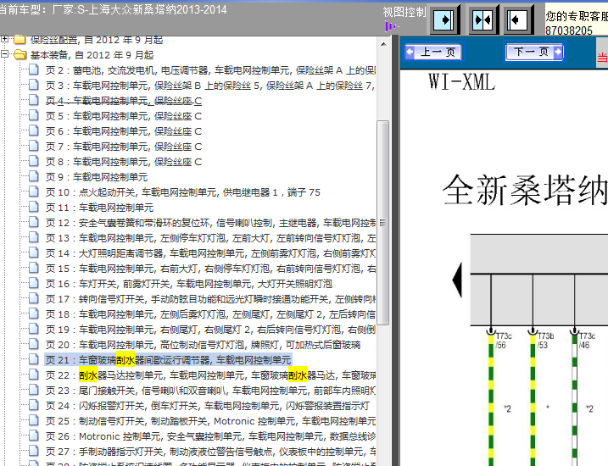Click the 全新桑塔纳 diagram title
Screen dimensions: 608x466
(525, 190)
